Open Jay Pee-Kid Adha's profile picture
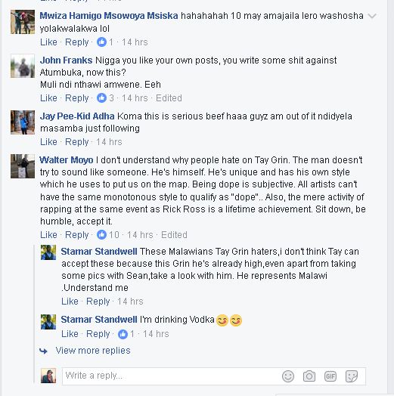 [23, 122]
